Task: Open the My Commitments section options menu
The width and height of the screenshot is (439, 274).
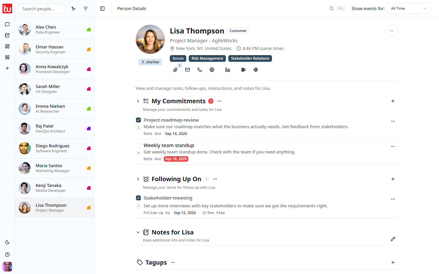Action: pyautogui.click(x=220, y=101)
